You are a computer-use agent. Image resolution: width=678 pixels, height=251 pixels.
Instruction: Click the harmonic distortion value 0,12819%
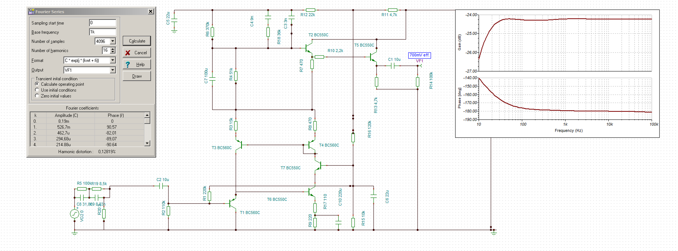pyautogui.click(x=107, y=152)
